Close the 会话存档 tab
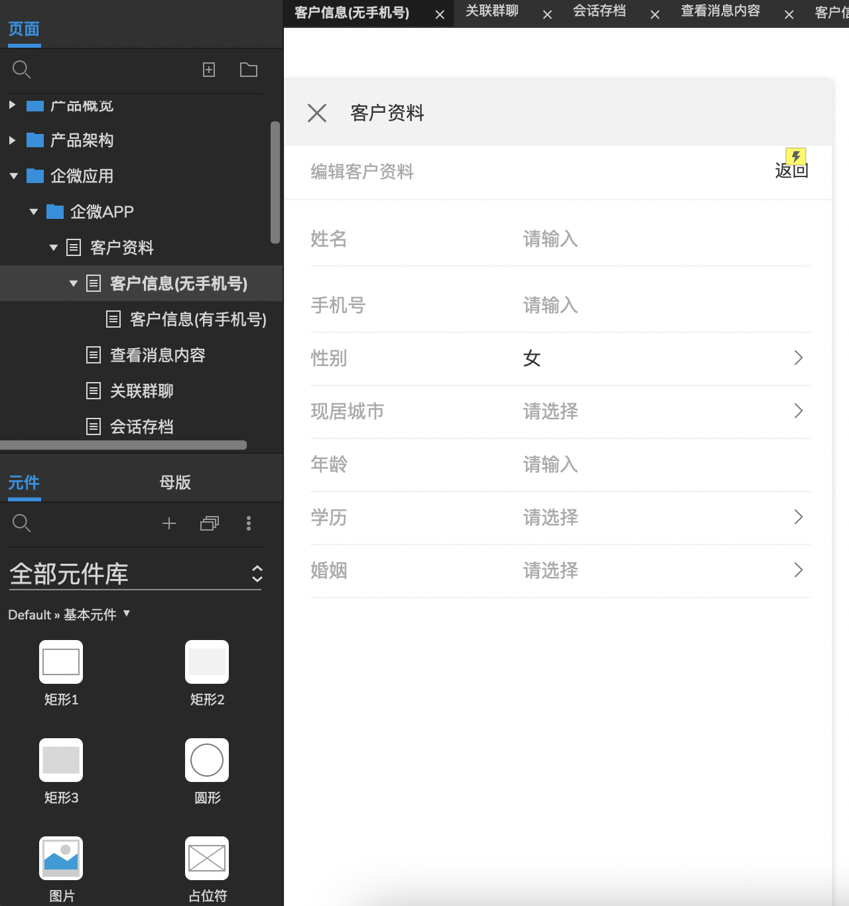The width and height of the screenshot is (849, 906). (655, 15)
